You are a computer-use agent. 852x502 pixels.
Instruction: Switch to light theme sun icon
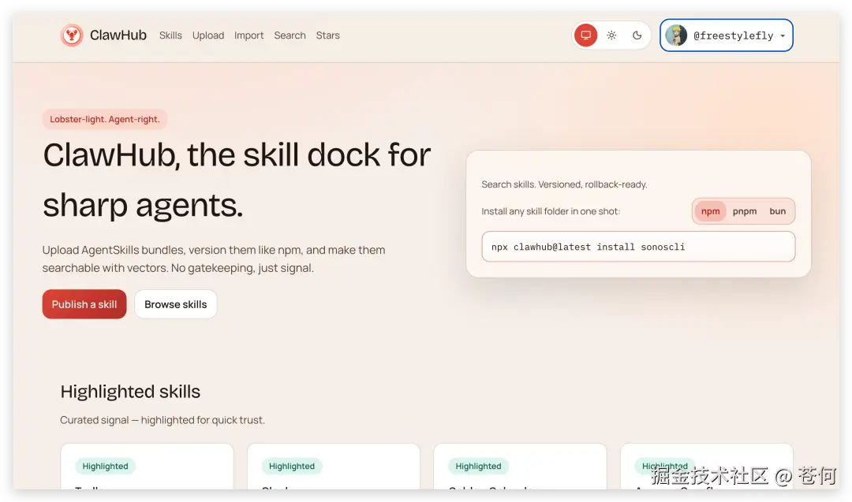[x=611, y=35]
